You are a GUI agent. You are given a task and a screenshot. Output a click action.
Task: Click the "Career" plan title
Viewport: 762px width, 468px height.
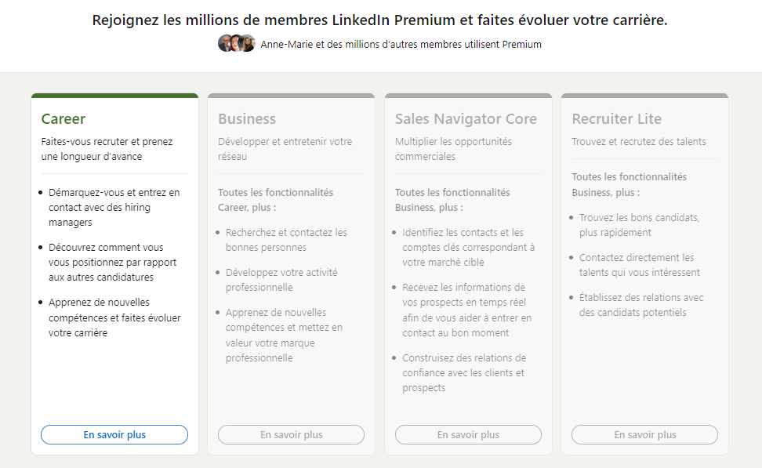coord(63,119)
